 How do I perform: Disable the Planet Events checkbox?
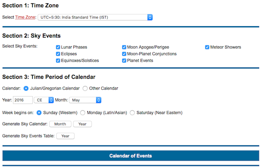124,60
